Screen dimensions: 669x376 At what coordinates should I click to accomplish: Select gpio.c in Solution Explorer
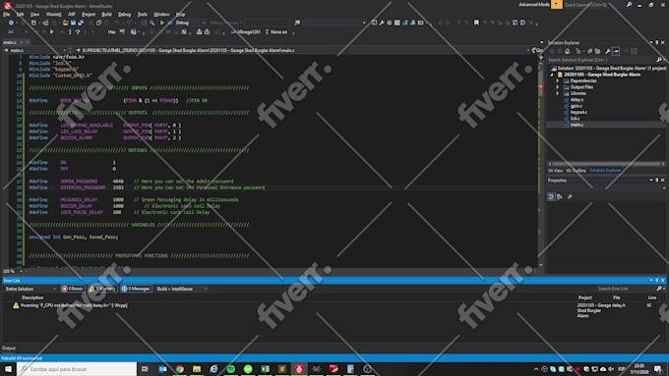click(x=577, y=106)
